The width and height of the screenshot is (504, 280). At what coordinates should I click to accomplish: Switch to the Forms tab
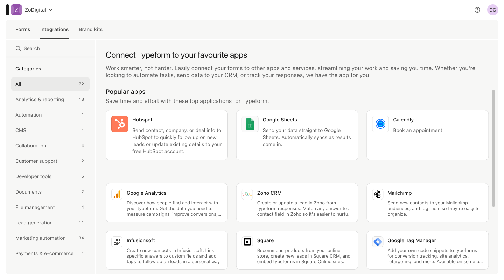click(23, 29)
